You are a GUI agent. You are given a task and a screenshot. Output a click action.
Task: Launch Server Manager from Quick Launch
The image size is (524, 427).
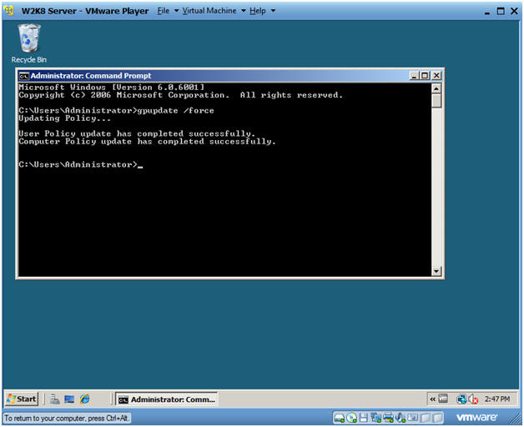click(x=55, y=399)
